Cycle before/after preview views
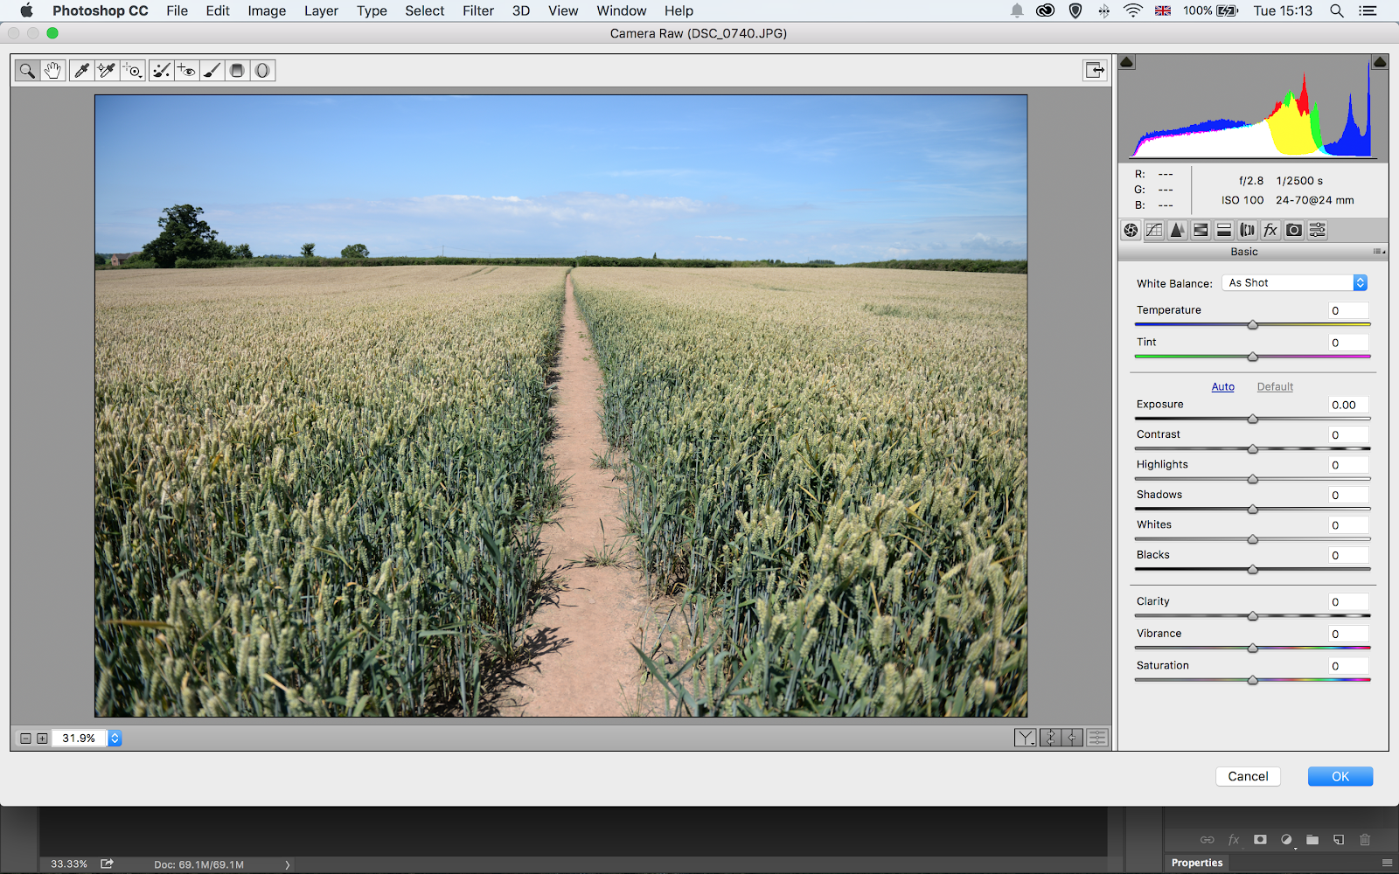The width and height of the screenshot is (1399, 874). click(1026, 739)
